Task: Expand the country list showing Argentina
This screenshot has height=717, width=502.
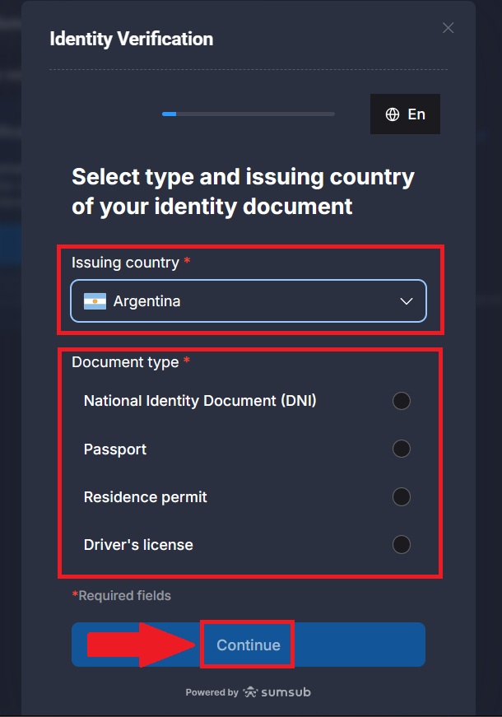Action: [249, 301]
